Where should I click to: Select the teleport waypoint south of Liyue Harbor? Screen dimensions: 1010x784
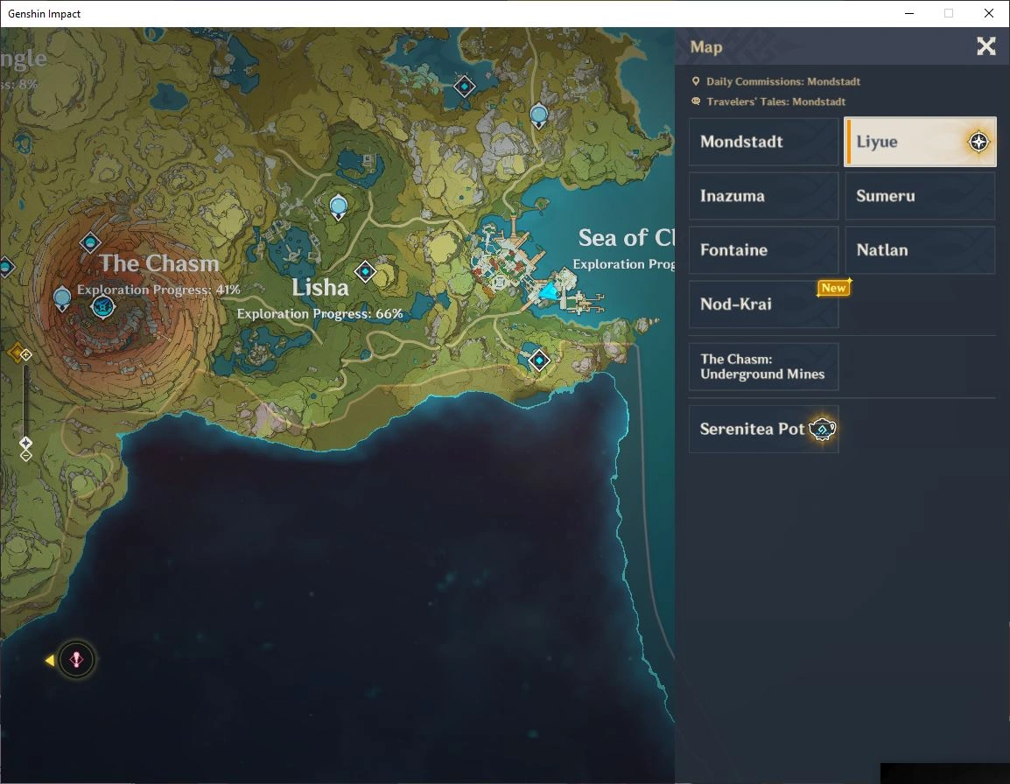pyautogui.click(x=539, y=360)
